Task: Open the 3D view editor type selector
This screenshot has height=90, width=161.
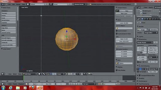Action: pos(3,74)
